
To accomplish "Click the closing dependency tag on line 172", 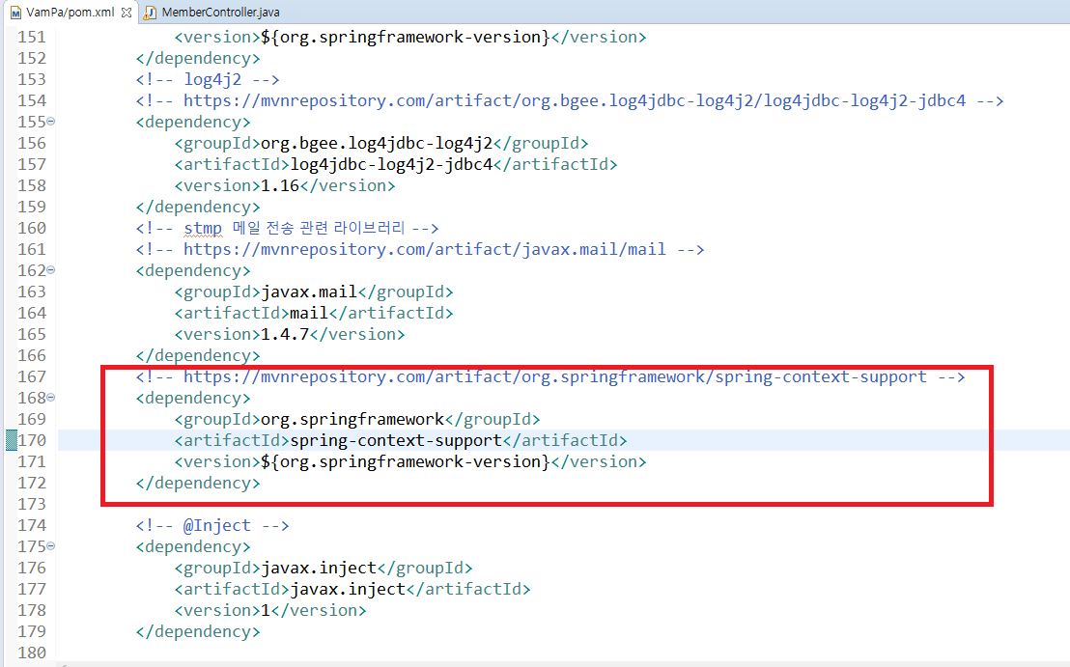I will click(x=198, y=483).
